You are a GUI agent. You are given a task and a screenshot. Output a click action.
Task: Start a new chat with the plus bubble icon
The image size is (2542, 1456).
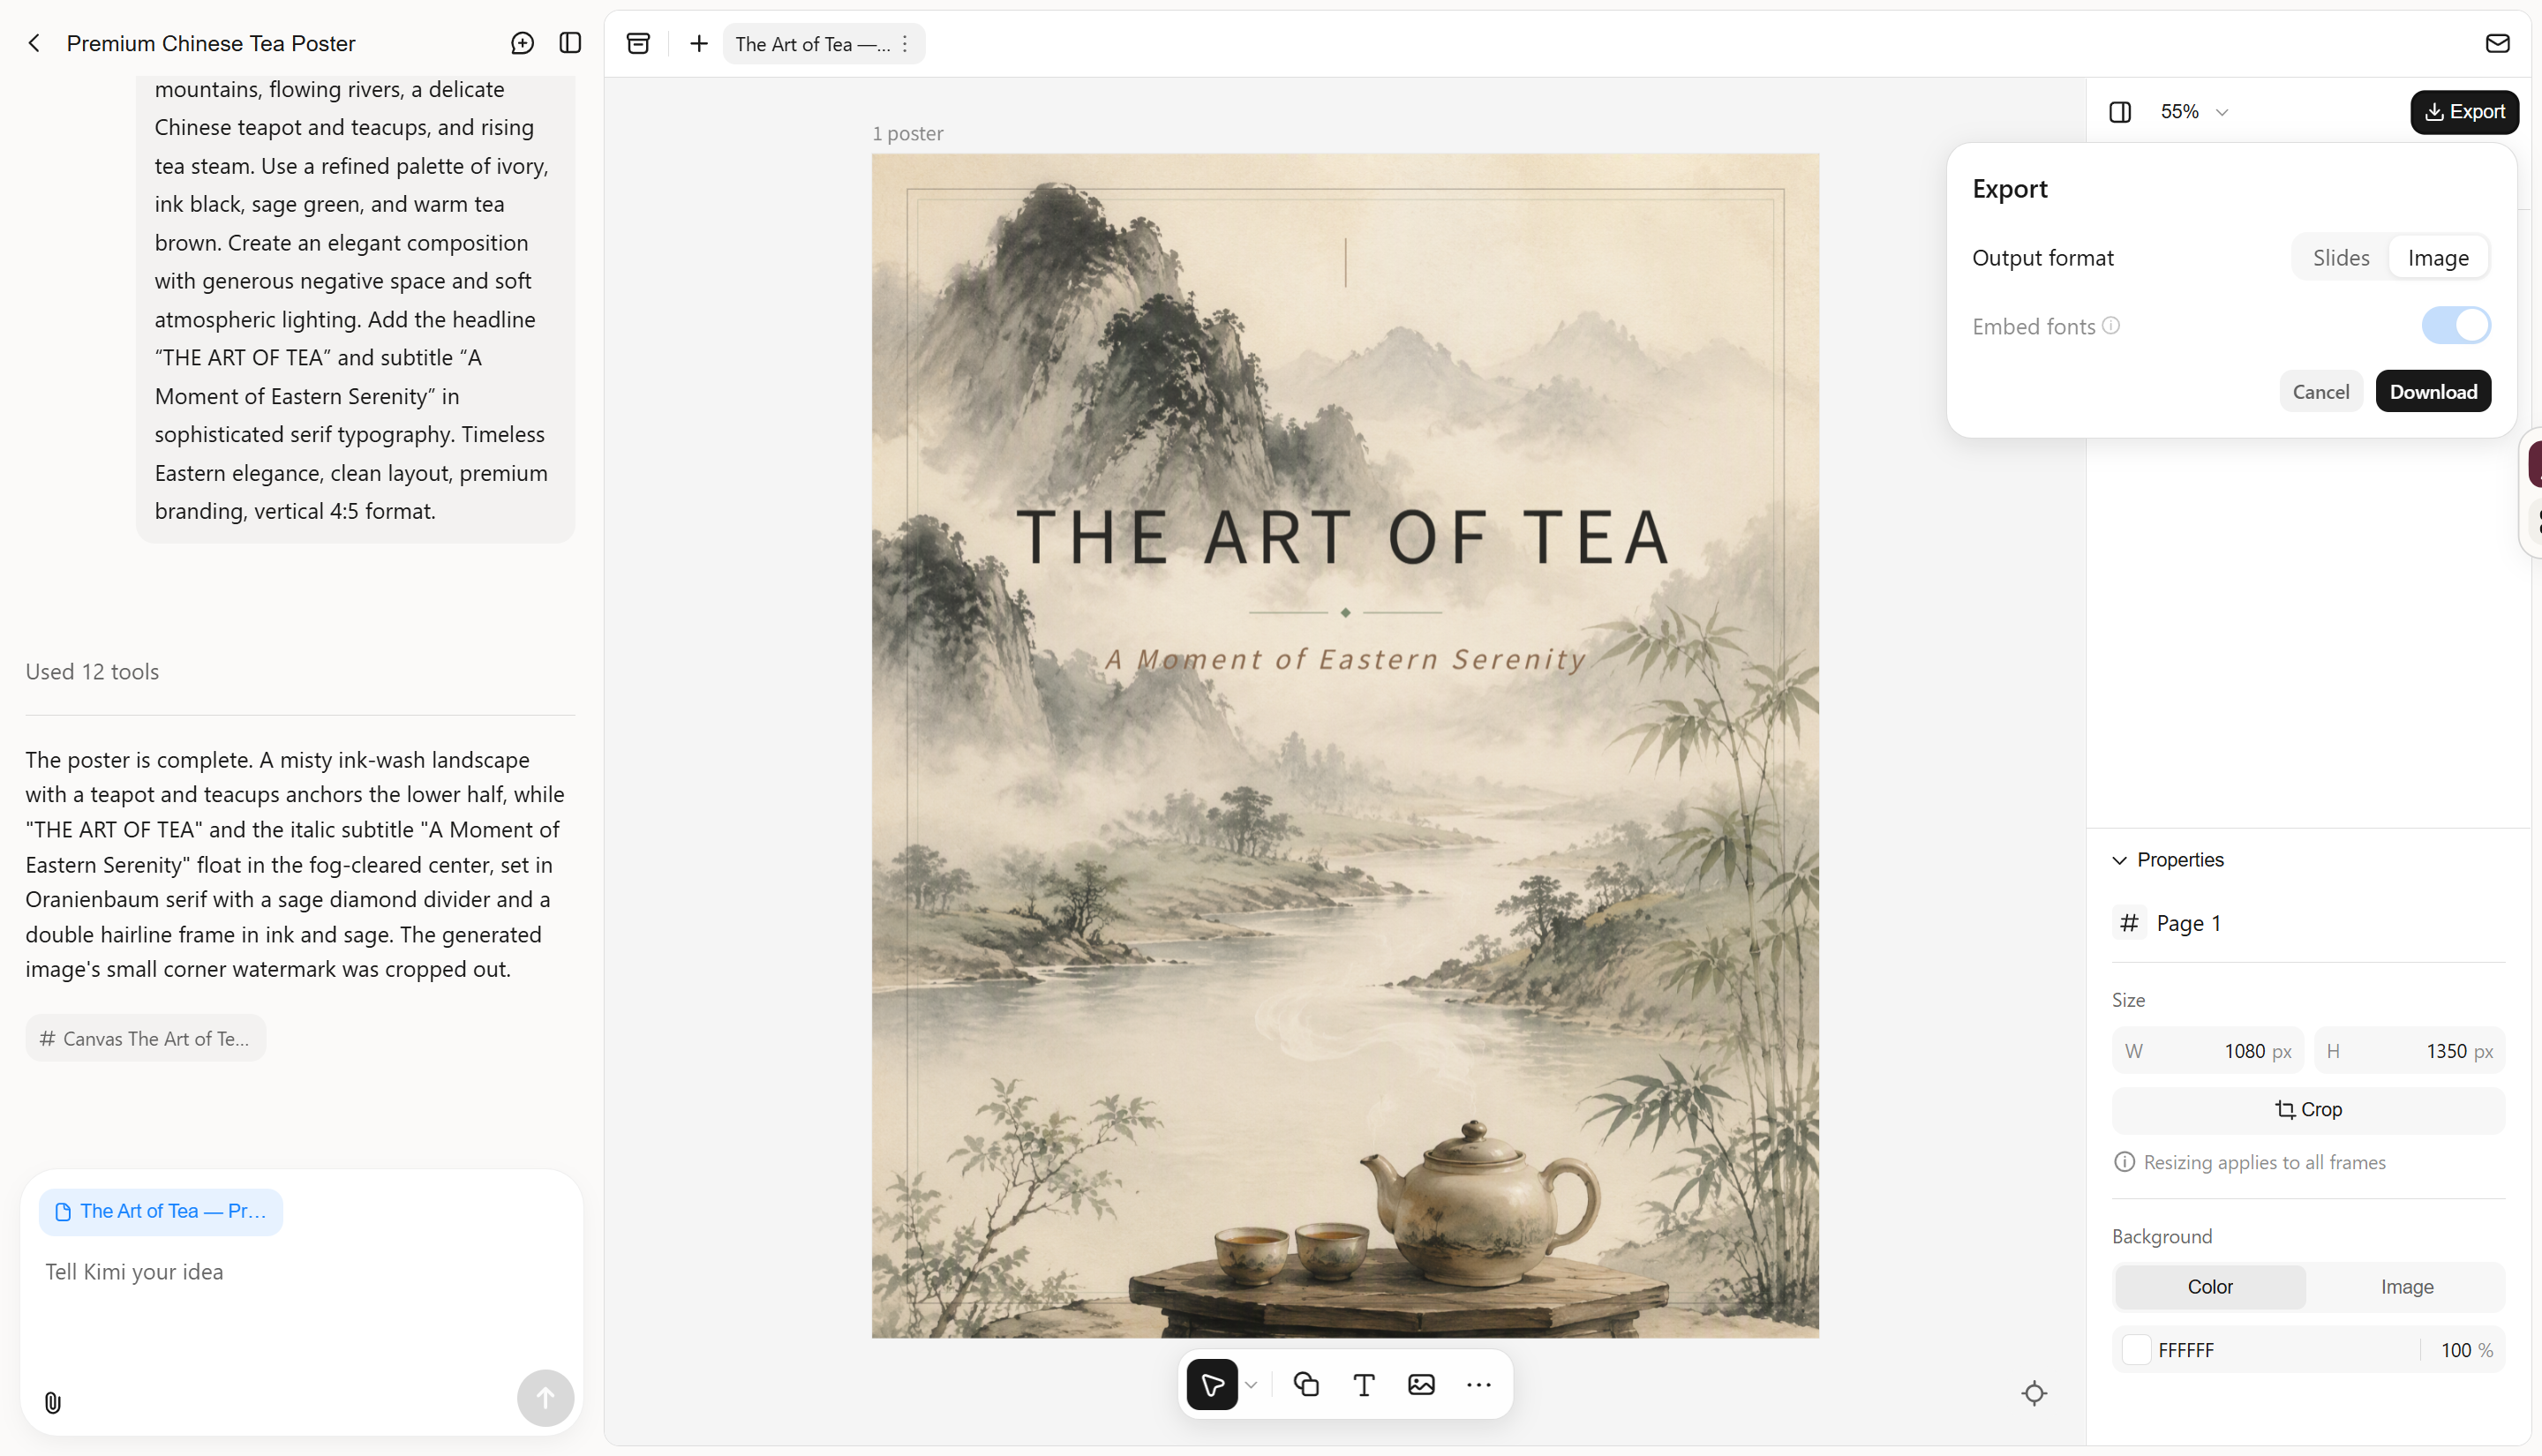click(x=522, y=43)
